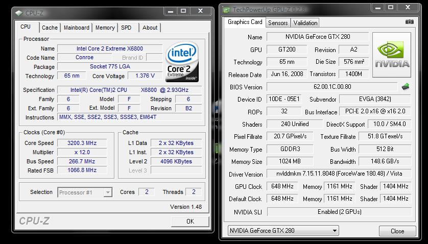Click the Subvendor value EVGA (3842)
Screen dimensions: 428x244
click(375, 99)
